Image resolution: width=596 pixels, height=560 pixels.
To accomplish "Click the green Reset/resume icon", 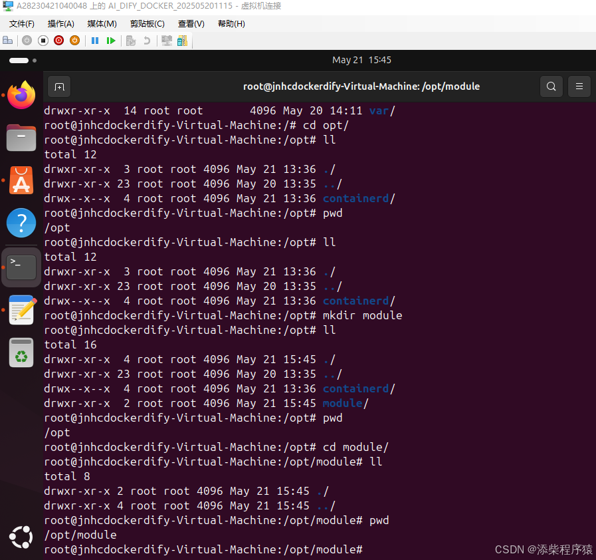I will pyautogui.click(x=111, y=41).
